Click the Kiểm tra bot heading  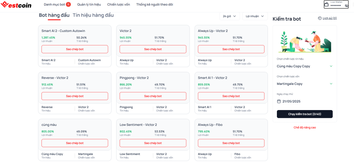click(x=287, y=19)
